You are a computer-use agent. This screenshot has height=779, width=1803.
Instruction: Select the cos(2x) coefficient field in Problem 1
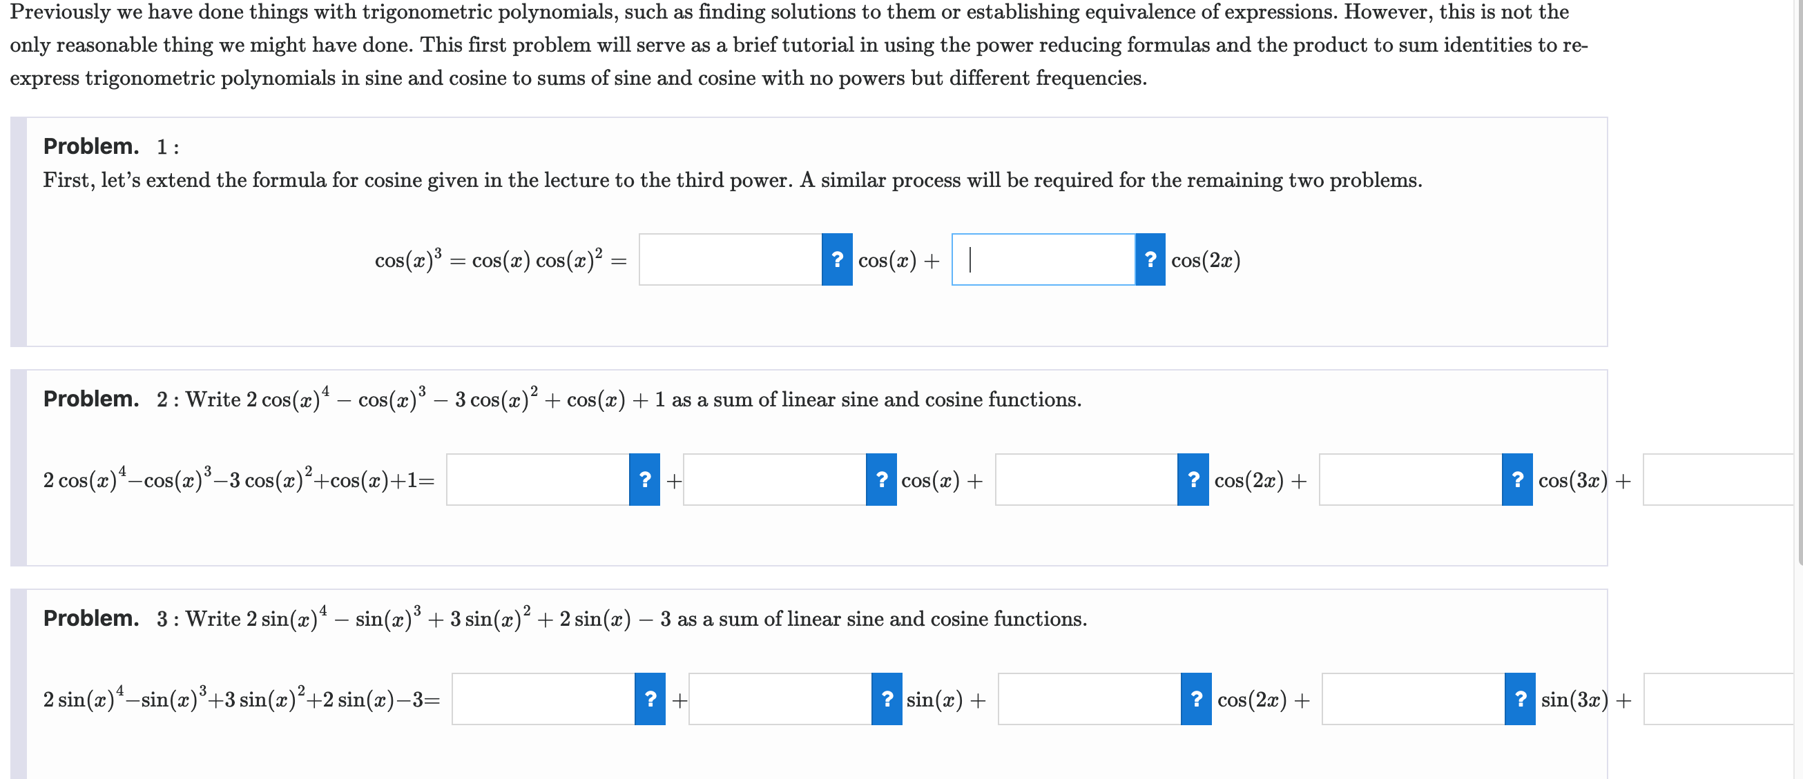pos(1043,259)
